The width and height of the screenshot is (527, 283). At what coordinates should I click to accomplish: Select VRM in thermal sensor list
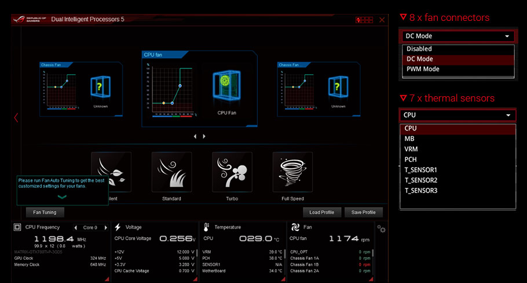(x=411, y=149)
